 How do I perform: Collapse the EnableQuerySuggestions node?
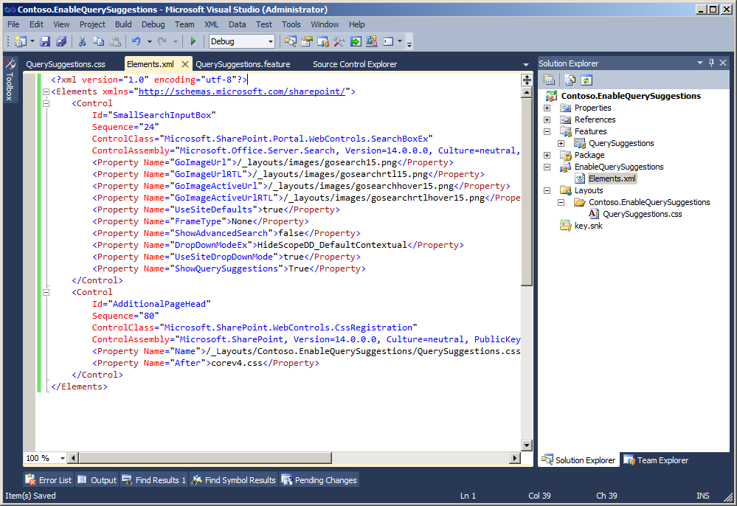[x=547, y=167]
